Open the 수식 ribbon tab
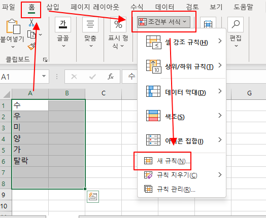 (x=137, y=7)
